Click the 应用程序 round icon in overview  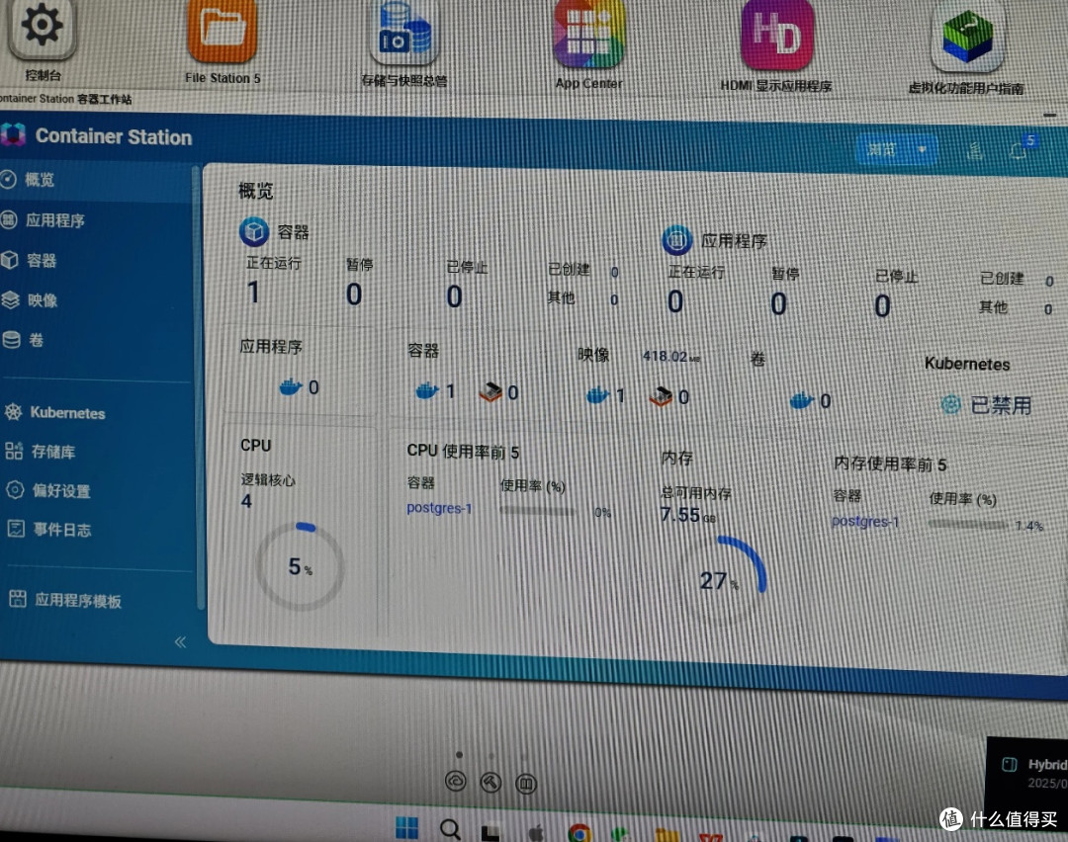[677, 239]
